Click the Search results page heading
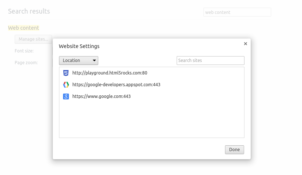 [29, 11]
